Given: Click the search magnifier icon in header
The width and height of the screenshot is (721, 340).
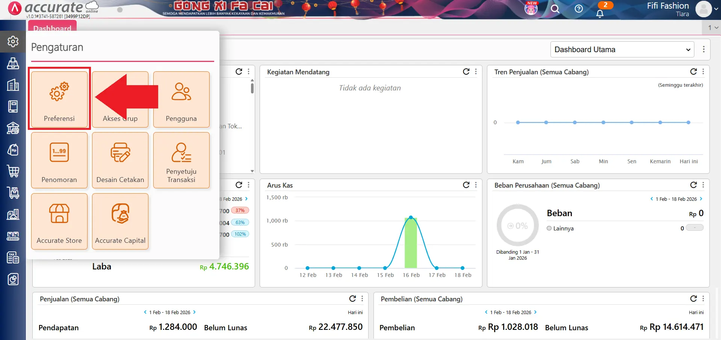Looking at the screenshot, I should point(555,9).
